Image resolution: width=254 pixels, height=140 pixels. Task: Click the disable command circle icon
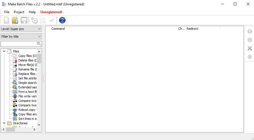coord(249,57)
